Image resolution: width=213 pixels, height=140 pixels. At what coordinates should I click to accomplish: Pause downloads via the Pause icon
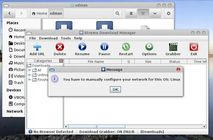click(x=104, y=47)
